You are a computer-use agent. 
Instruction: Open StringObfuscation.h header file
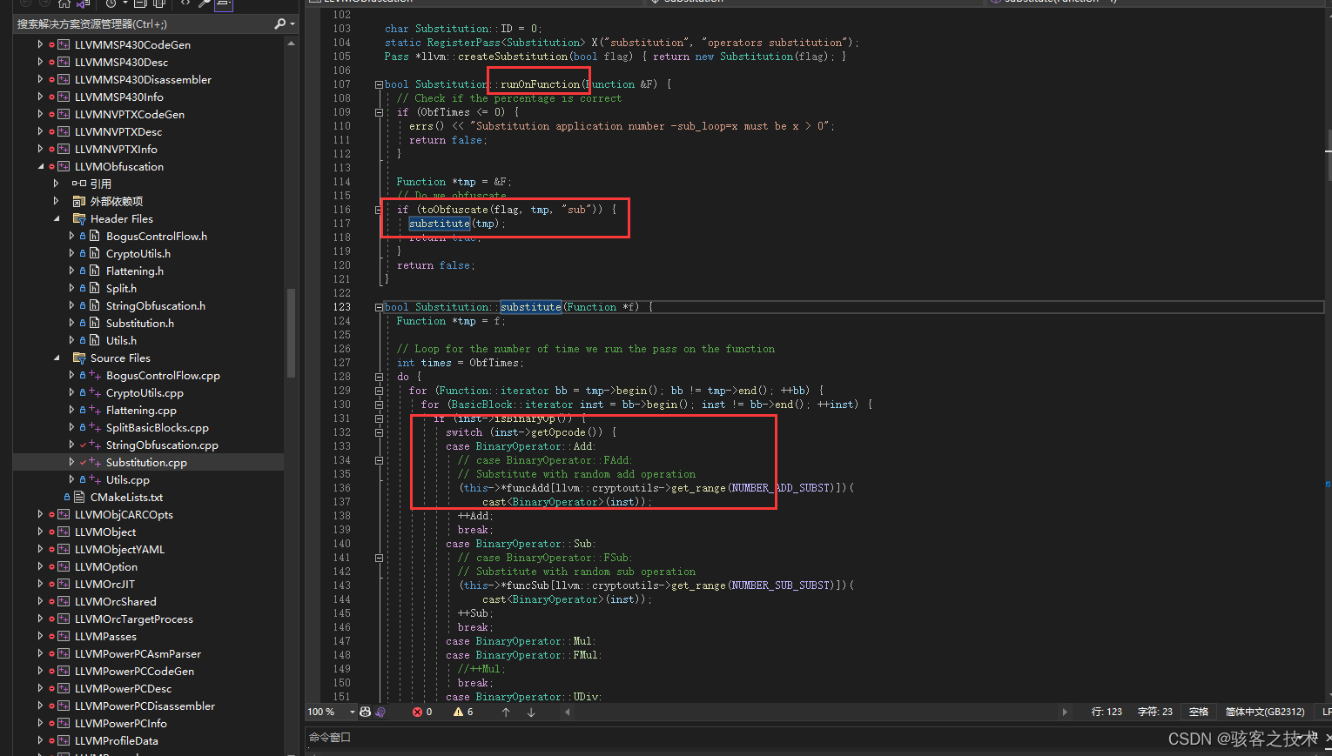coord(156,305)
